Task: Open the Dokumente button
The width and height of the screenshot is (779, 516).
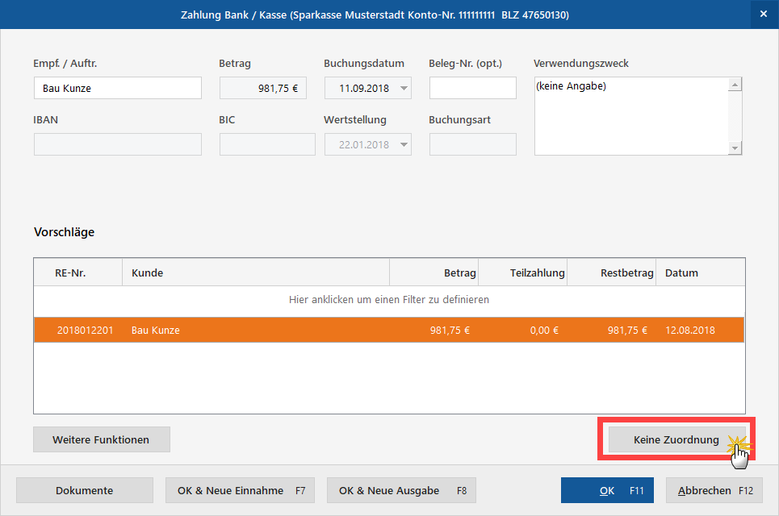Action: pos(85,490)
